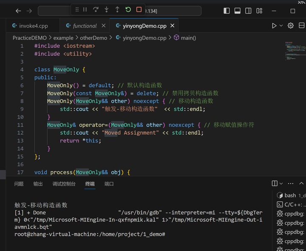This screenshot has width=306, height=251.
Task: Pause the debug session
Action: pos(85,9)
